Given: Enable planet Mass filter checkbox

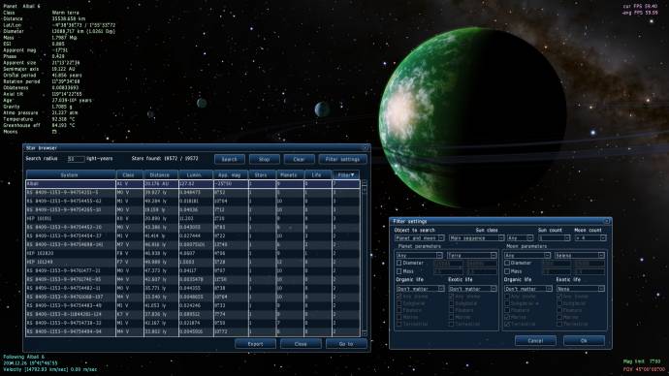Looking at the screenshot, I should 398,271.
